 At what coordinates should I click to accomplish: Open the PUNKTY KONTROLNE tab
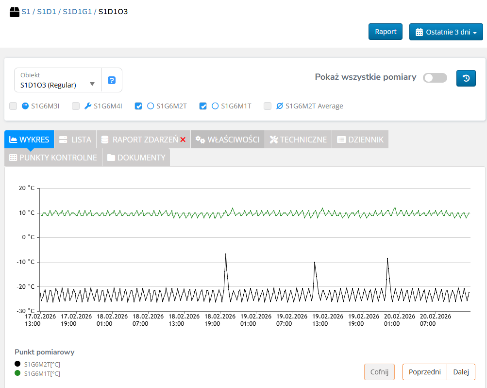pos(53,158)
